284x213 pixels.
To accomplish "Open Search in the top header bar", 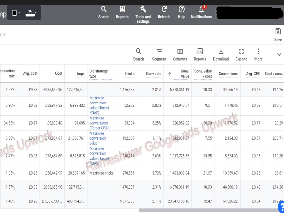I will [104, 12].
